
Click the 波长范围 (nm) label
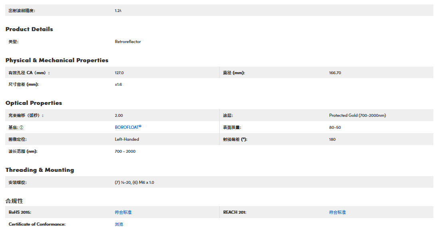click(23, 151)
